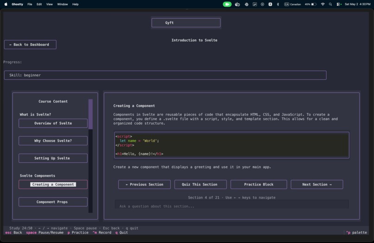Click the Svelte Components heading

pyautogui.click(x=38, y=176)
